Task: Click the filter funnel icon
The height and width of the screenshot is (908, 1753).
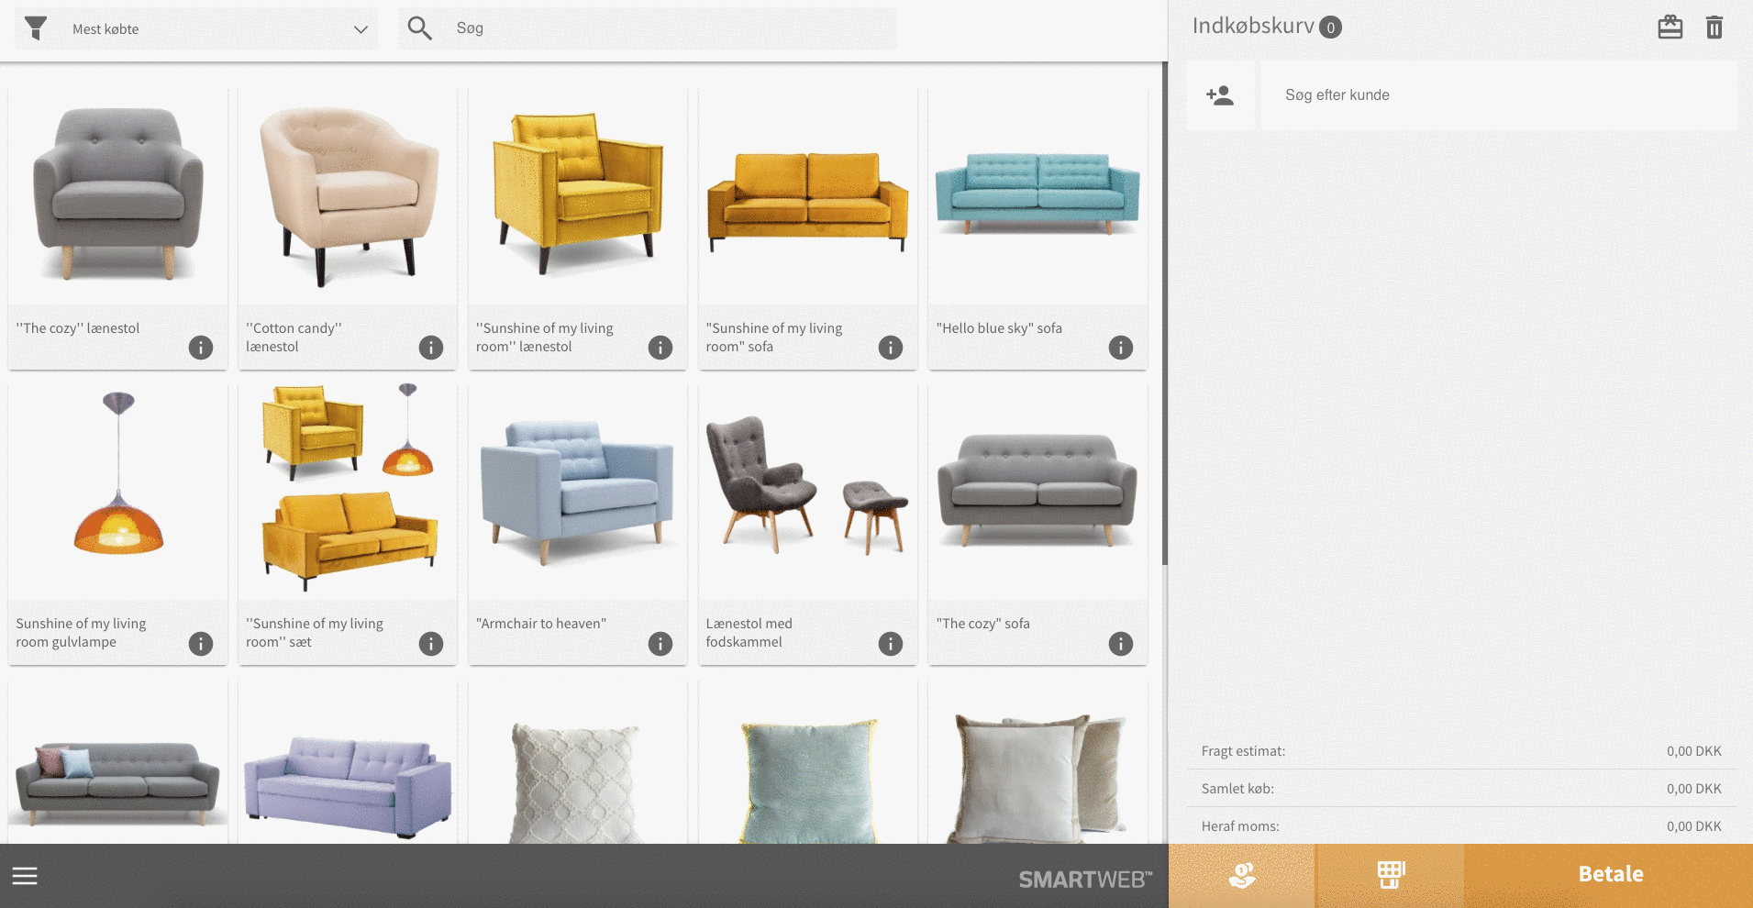Action: click(x=36, y=28)
